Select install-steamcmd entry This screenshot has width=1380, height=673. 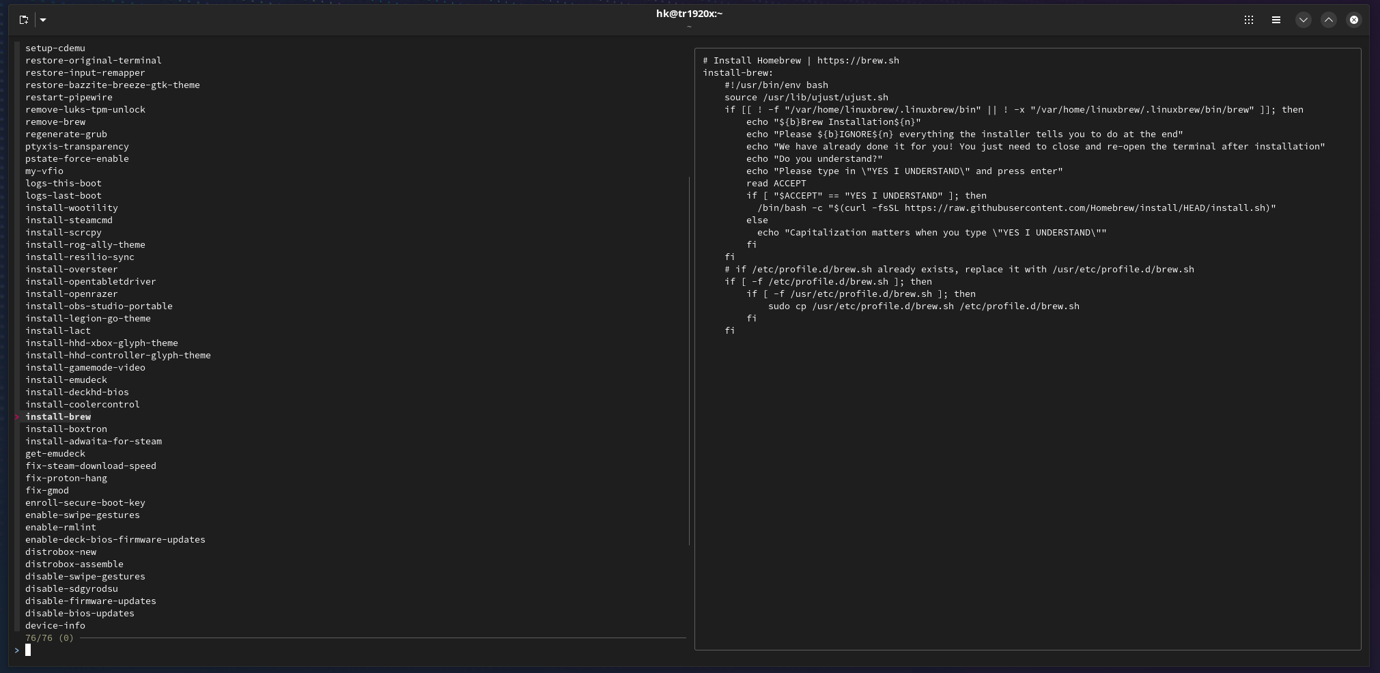click(69, 220)
